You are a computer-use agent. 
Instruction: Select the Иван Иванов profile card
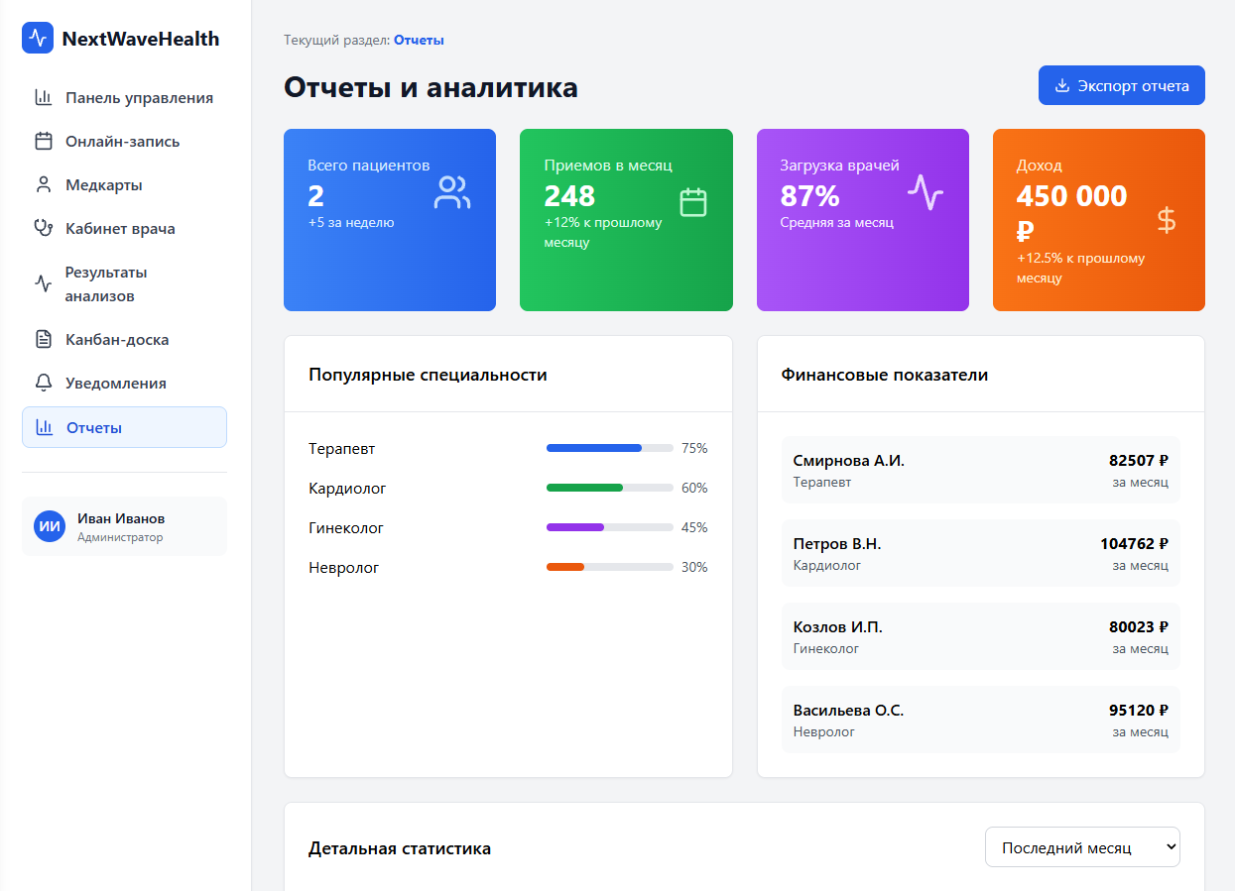(x=124, y=526)
